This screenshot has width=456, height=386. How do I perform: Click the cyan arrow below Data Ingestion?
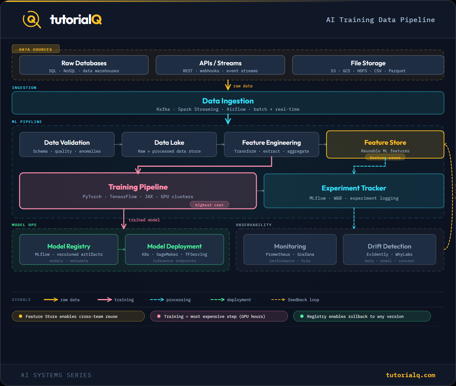click(228, 119)
